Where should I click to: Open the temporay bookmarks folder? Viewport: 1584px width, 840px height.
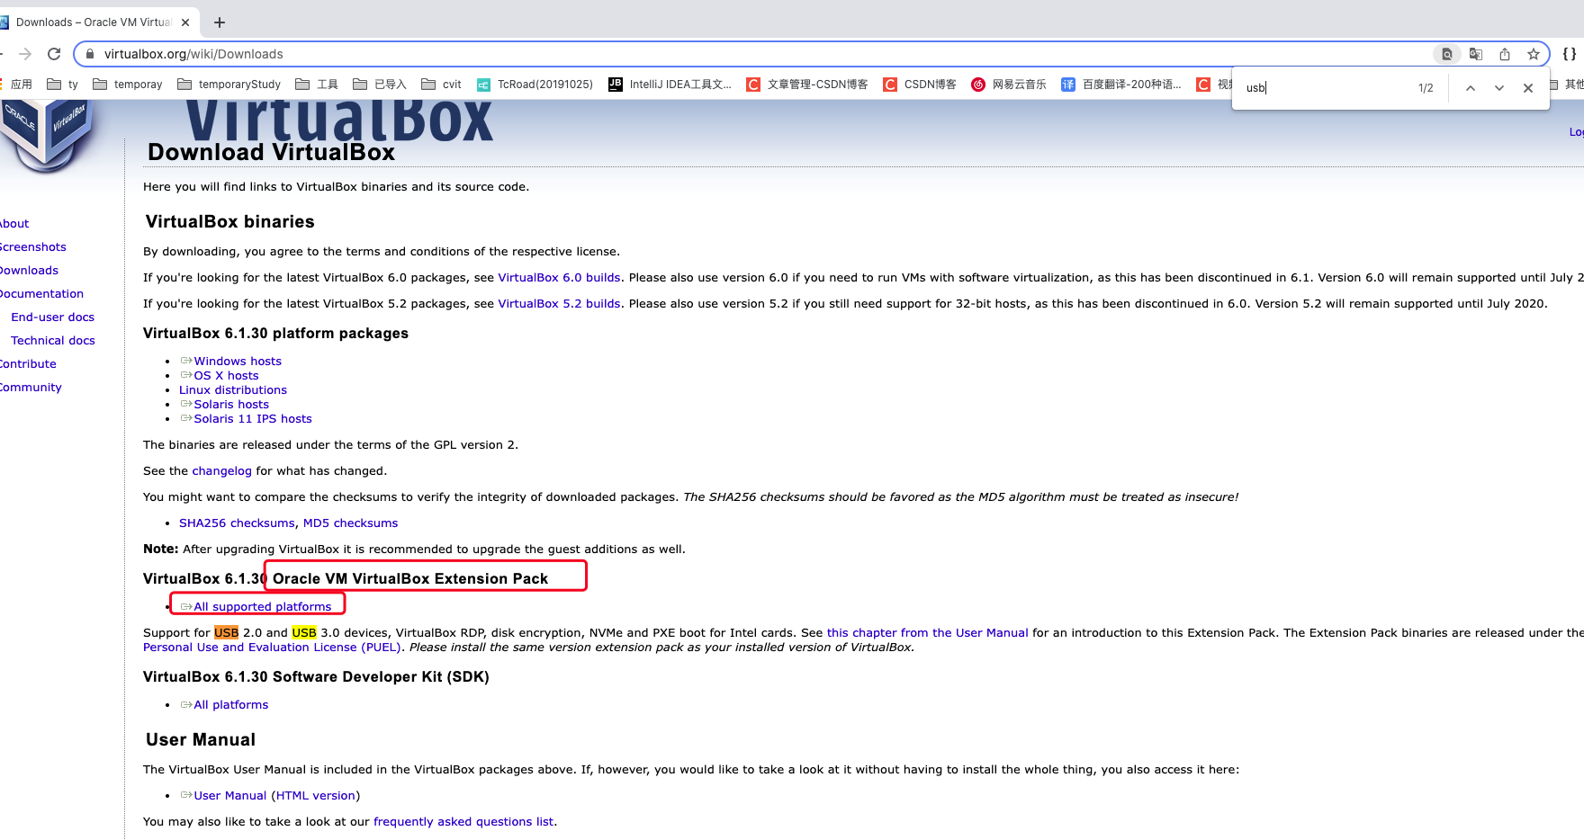128,85
